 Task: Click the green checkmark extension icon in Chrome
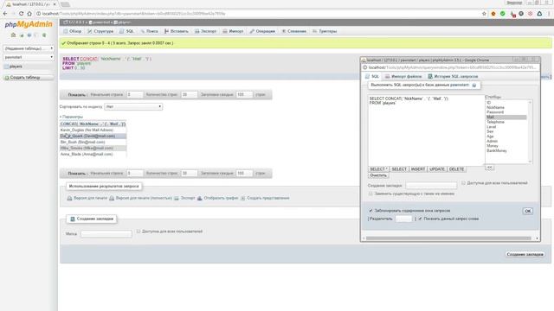502,14
